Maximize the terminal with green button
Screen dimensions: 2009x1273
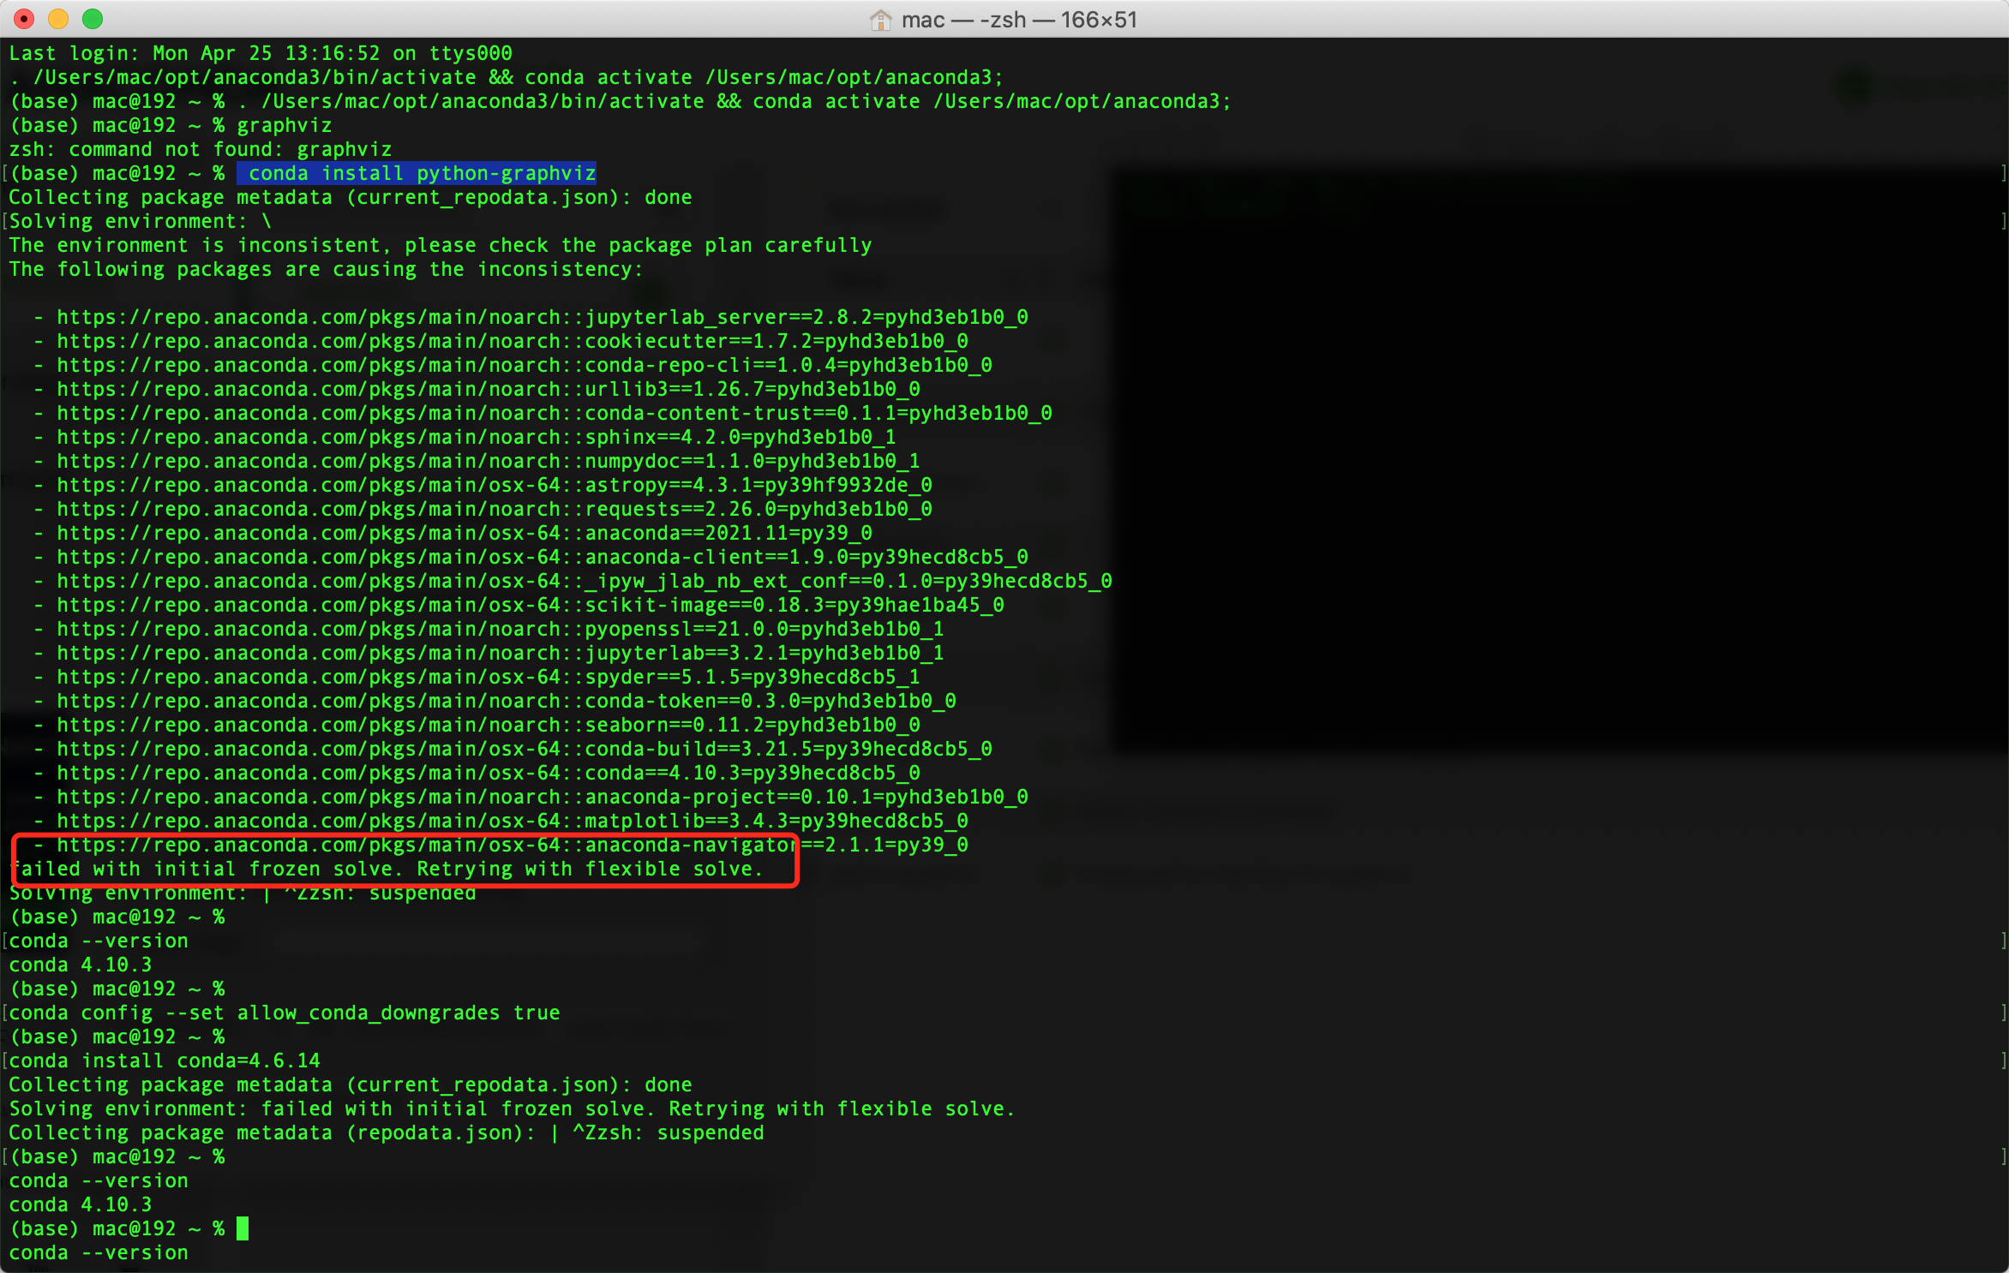93,19
